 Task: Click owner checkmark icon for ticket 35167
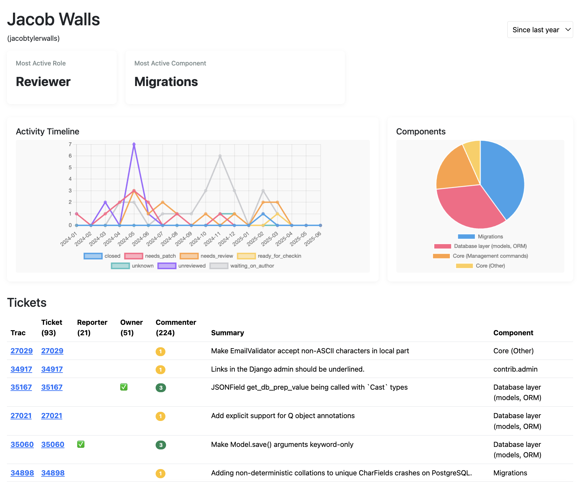click(124, 387)
